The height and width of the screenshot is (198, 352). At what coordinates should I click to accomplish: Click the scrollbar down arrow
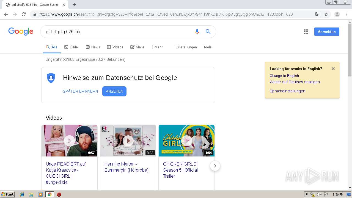pyautogui.click(x=350, y=188)
